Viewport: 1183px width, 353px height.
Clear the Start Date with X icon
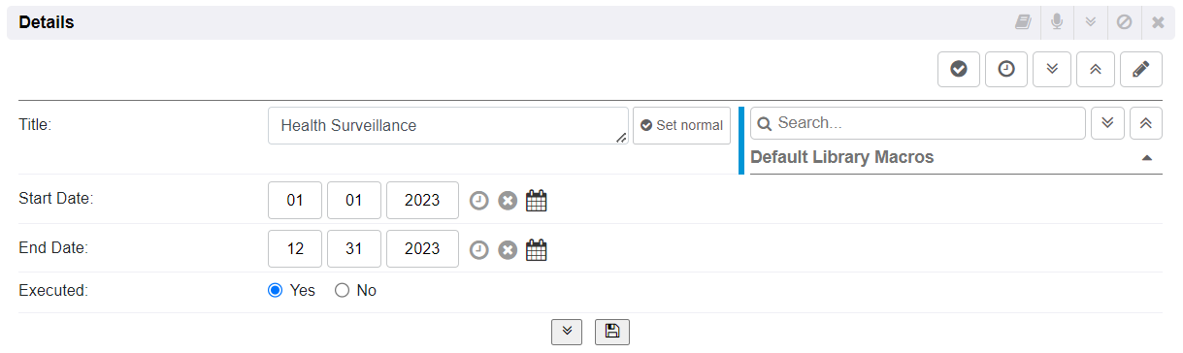tap(508, 201)
